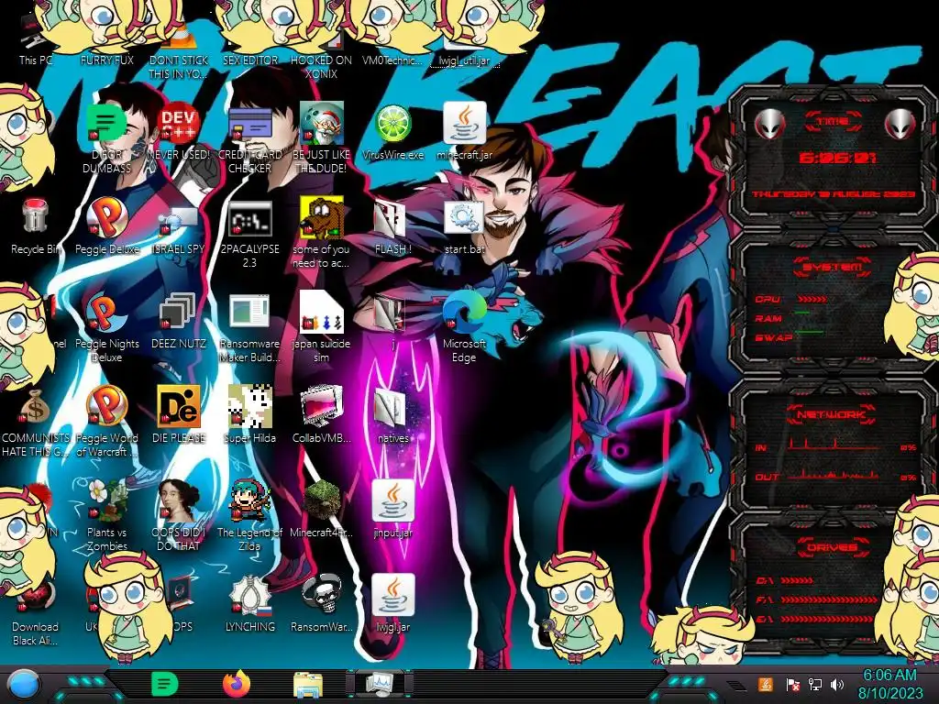Screen dimensions: 939x704
Task: Launch Microsoft Edge from desktop
Action: pos(464,312)
